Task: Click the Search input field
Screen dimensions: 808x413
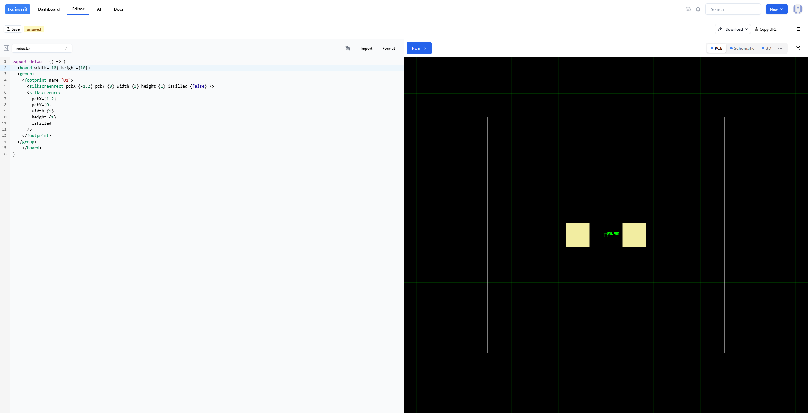Action: pos(733,9)
